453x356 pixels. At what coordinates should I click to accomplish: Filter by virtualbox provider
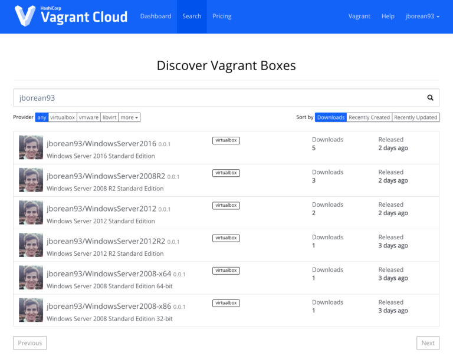coord(63,117)
